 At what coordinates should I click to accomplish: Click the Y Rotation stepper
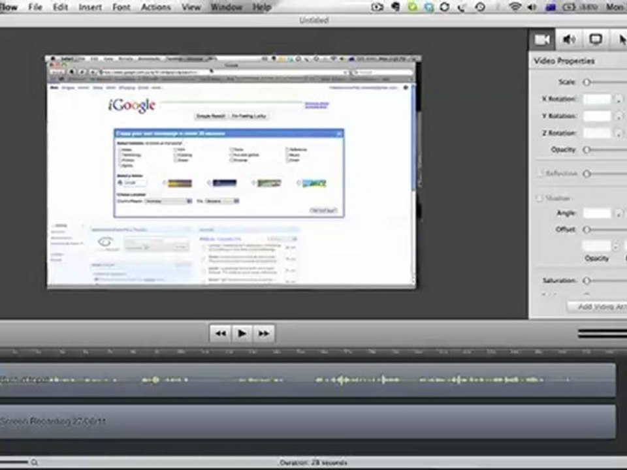pyautogui.click(x=619, y=116)
